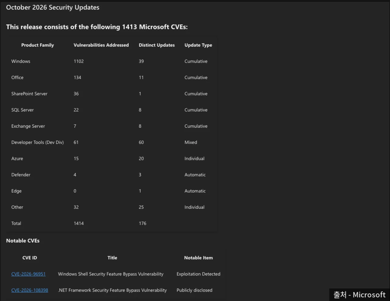Select the "134" vulnerabilities value for Office
The image size is (390, 301).
tap(77, 77)
